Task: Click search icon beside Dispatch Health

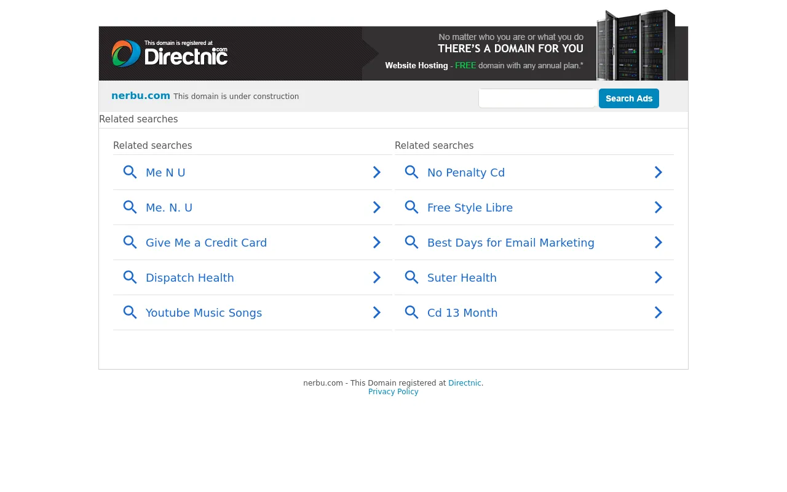Action: coord(130,277)
